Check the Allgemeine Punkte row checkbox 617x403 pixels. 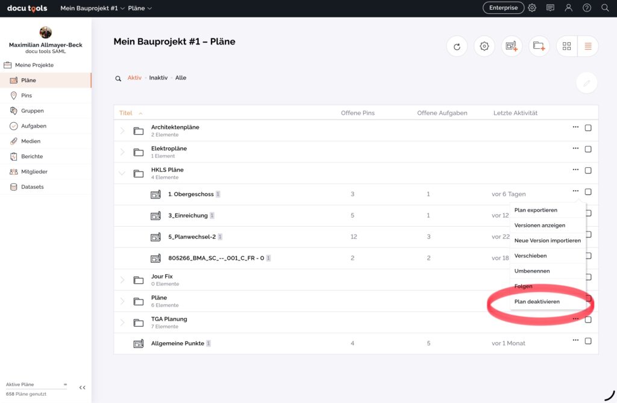pyautogui.click(x=588, y=341)
